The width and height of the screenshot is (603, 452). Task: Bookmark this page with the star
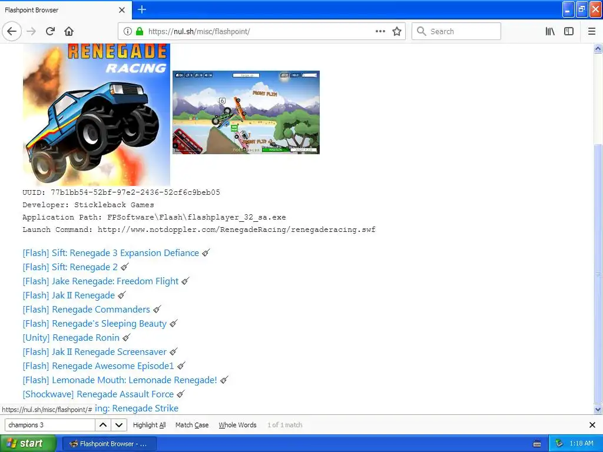397,31
